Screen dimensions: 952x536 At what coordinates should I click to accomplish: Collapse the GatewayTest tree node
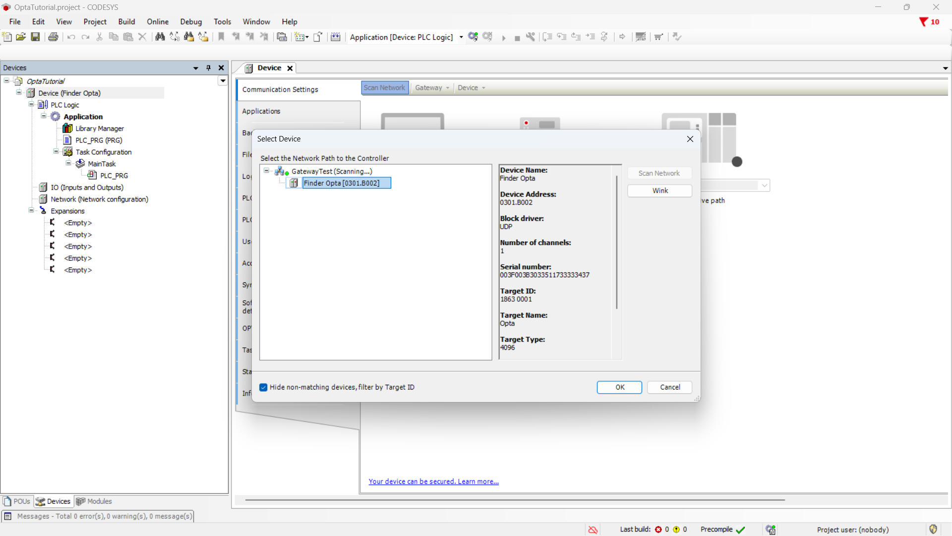266,171
